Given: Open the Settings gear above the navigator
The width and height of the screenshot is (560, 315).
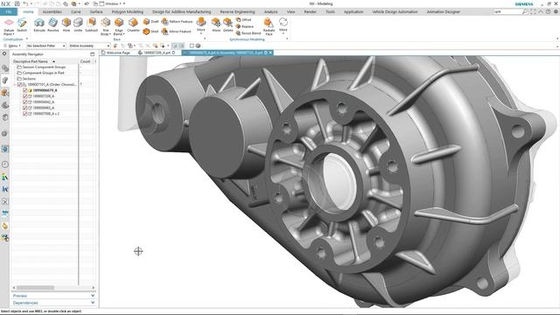Looking at the screenshot, I should tap(4, 54).
